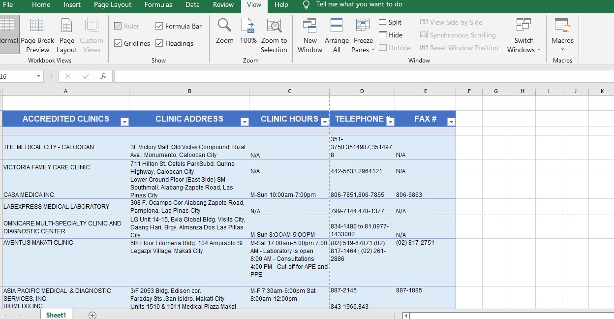Open FAX # filter dropdown
The height and width of the screenshot is (319, 614).
[x=451, y=122]
